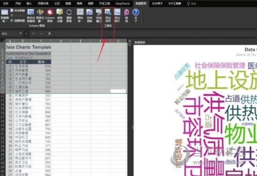The height and width of the screenshot is (176, 257).
Task: Click the word 市场环境 in the word cloud
Action: (179, 153)
